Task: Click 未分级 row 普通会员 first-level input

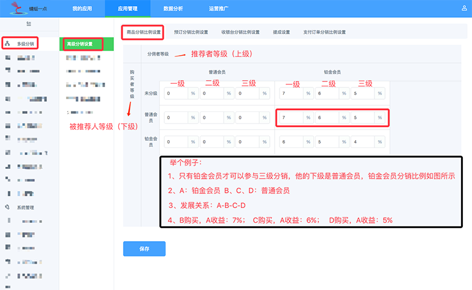Action: click(x=176, y=94)
